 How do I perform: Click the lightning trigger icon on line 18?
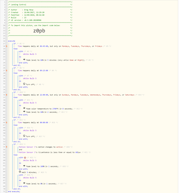tap(7, 46)
